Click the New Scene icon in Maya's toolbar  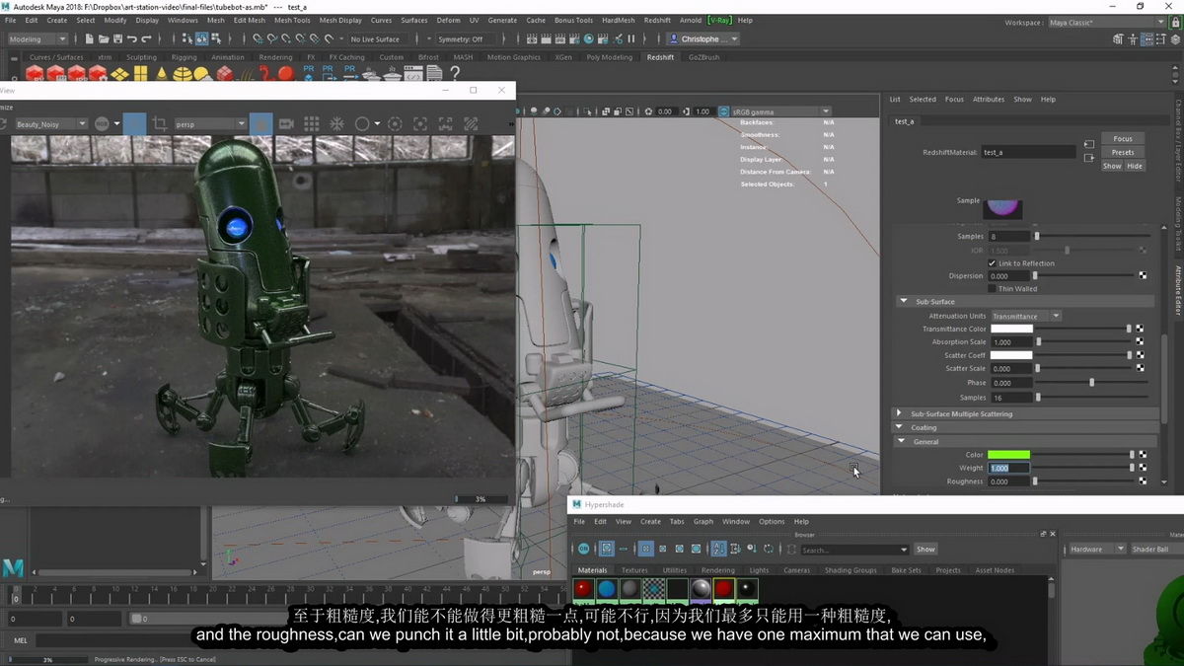[90, 39]
